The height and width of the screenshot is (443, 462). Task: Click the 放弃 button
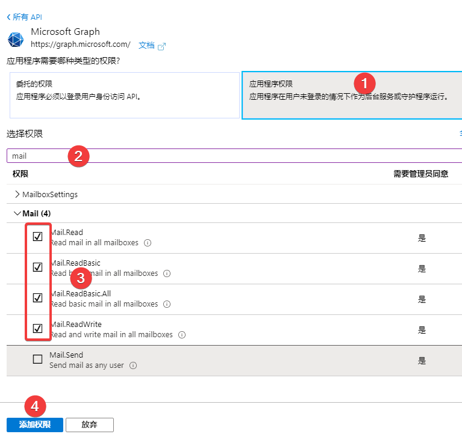click(x=89, y=424)
